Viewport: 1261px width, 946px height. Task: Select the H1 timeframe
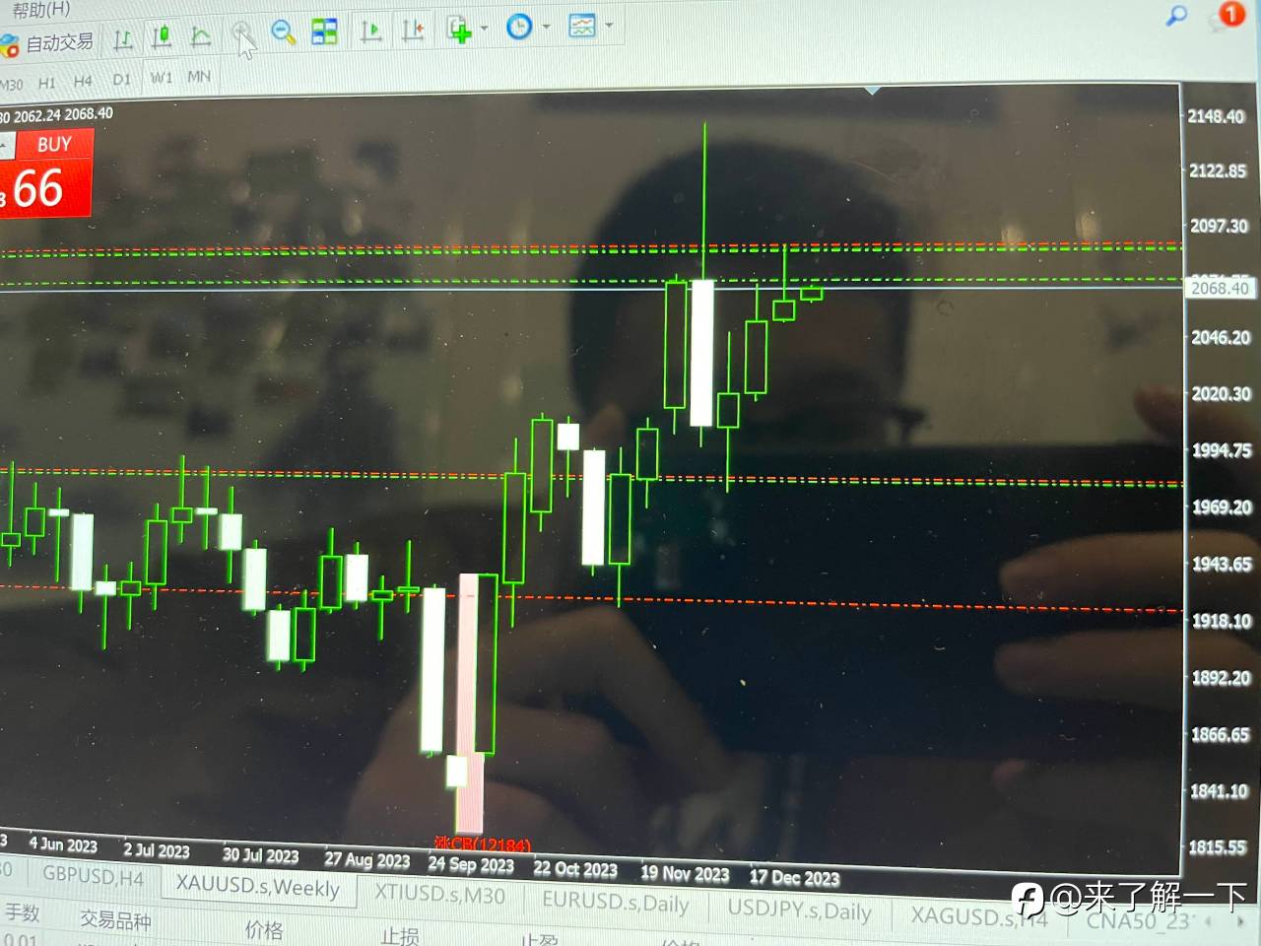click(x=46, y=83)
